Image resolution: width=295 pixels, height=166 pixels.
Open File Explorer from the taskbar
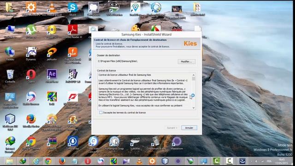click(10, 161)
